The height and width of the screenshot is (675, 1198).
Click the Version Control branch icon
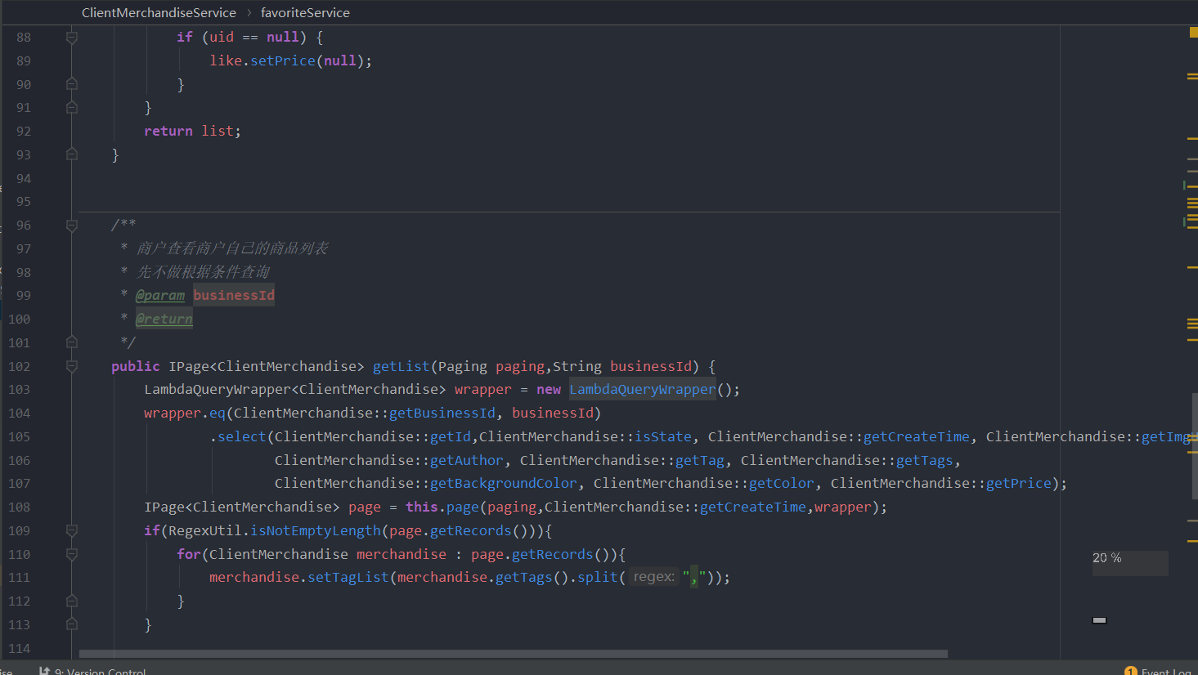pyautogui.click(x=44, y=671)
